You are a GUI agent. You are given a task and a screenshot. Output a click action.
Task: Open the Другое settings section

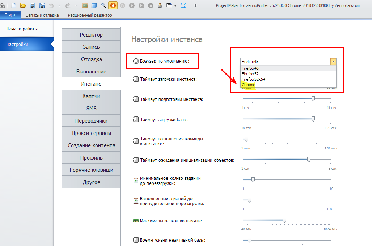[91, 182]
